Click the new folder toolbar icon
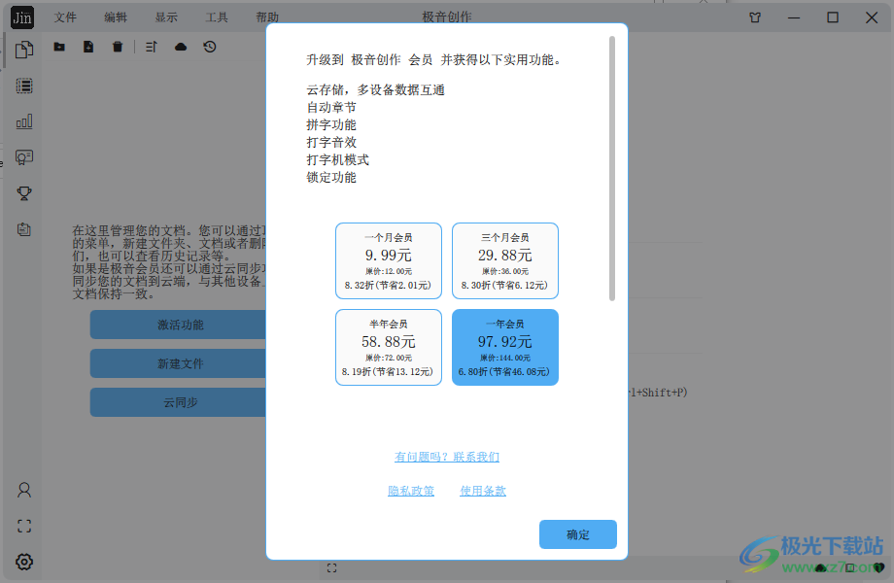The width and height of the screenshot is (894, 583). [59, 47]
